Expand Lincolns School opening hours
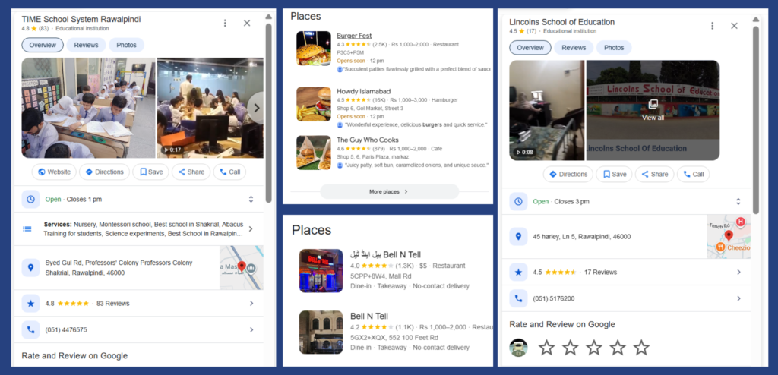Viewport: 778px width, 375px height. (x=738, y=202)
